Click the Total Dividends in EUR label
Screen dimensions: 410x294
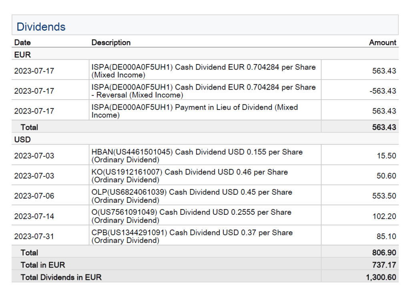pos(61,277)
